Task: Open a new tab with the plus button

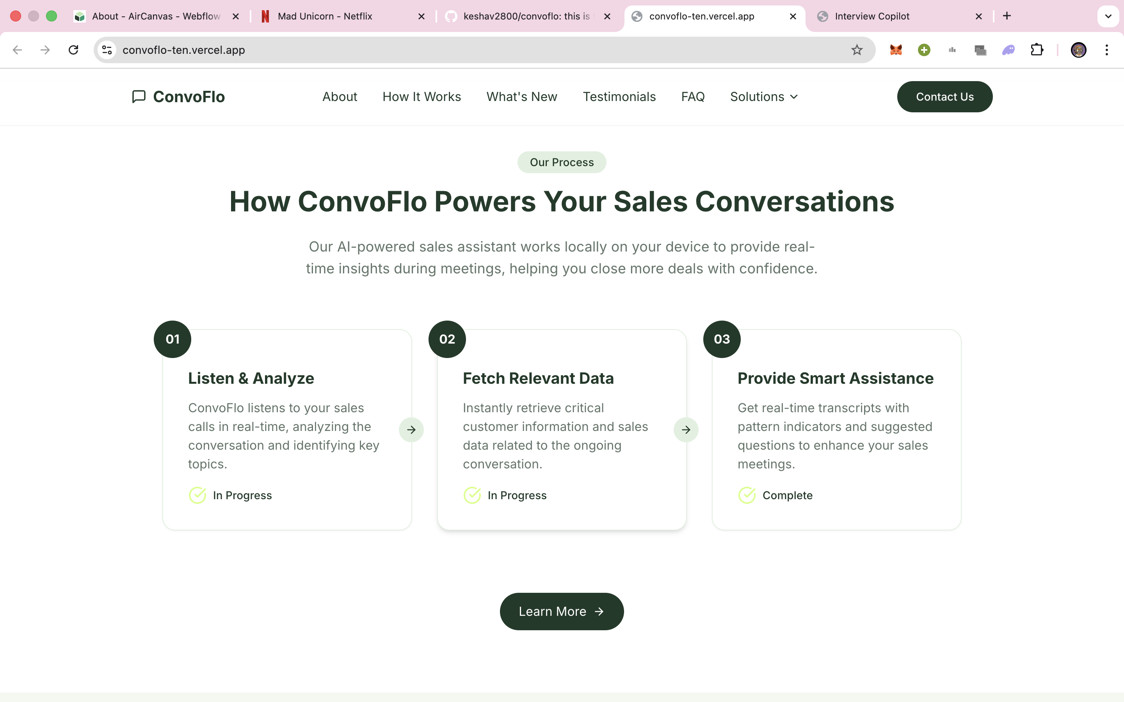Action: click(1007, 16)
